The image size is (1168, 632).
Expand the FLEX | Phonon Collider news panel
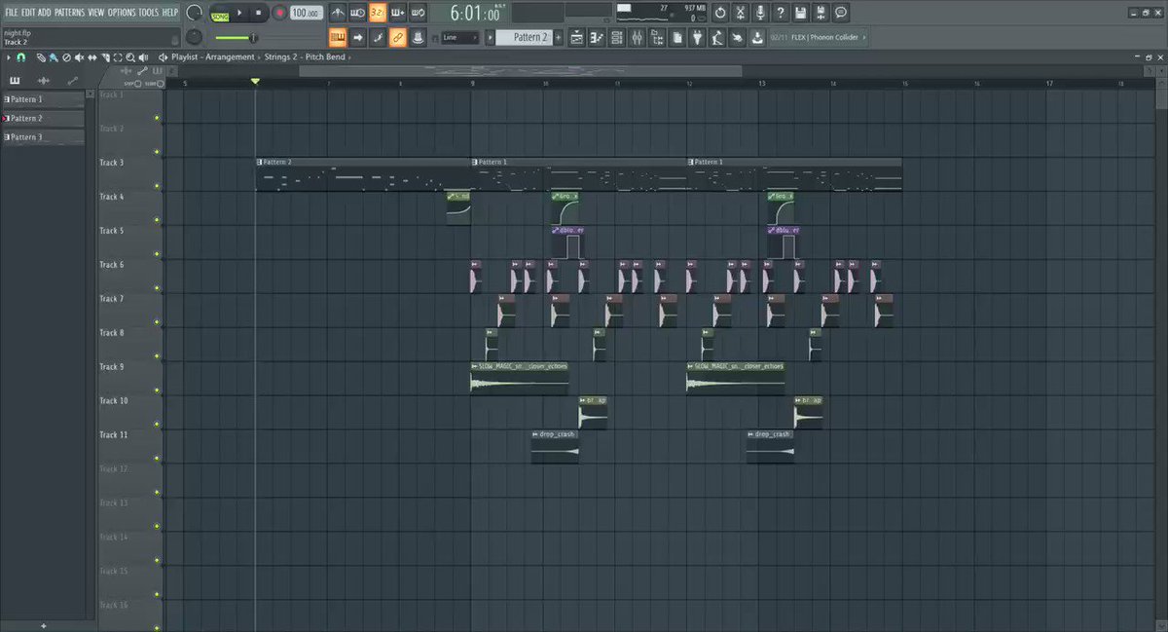(x=819, y=37)
